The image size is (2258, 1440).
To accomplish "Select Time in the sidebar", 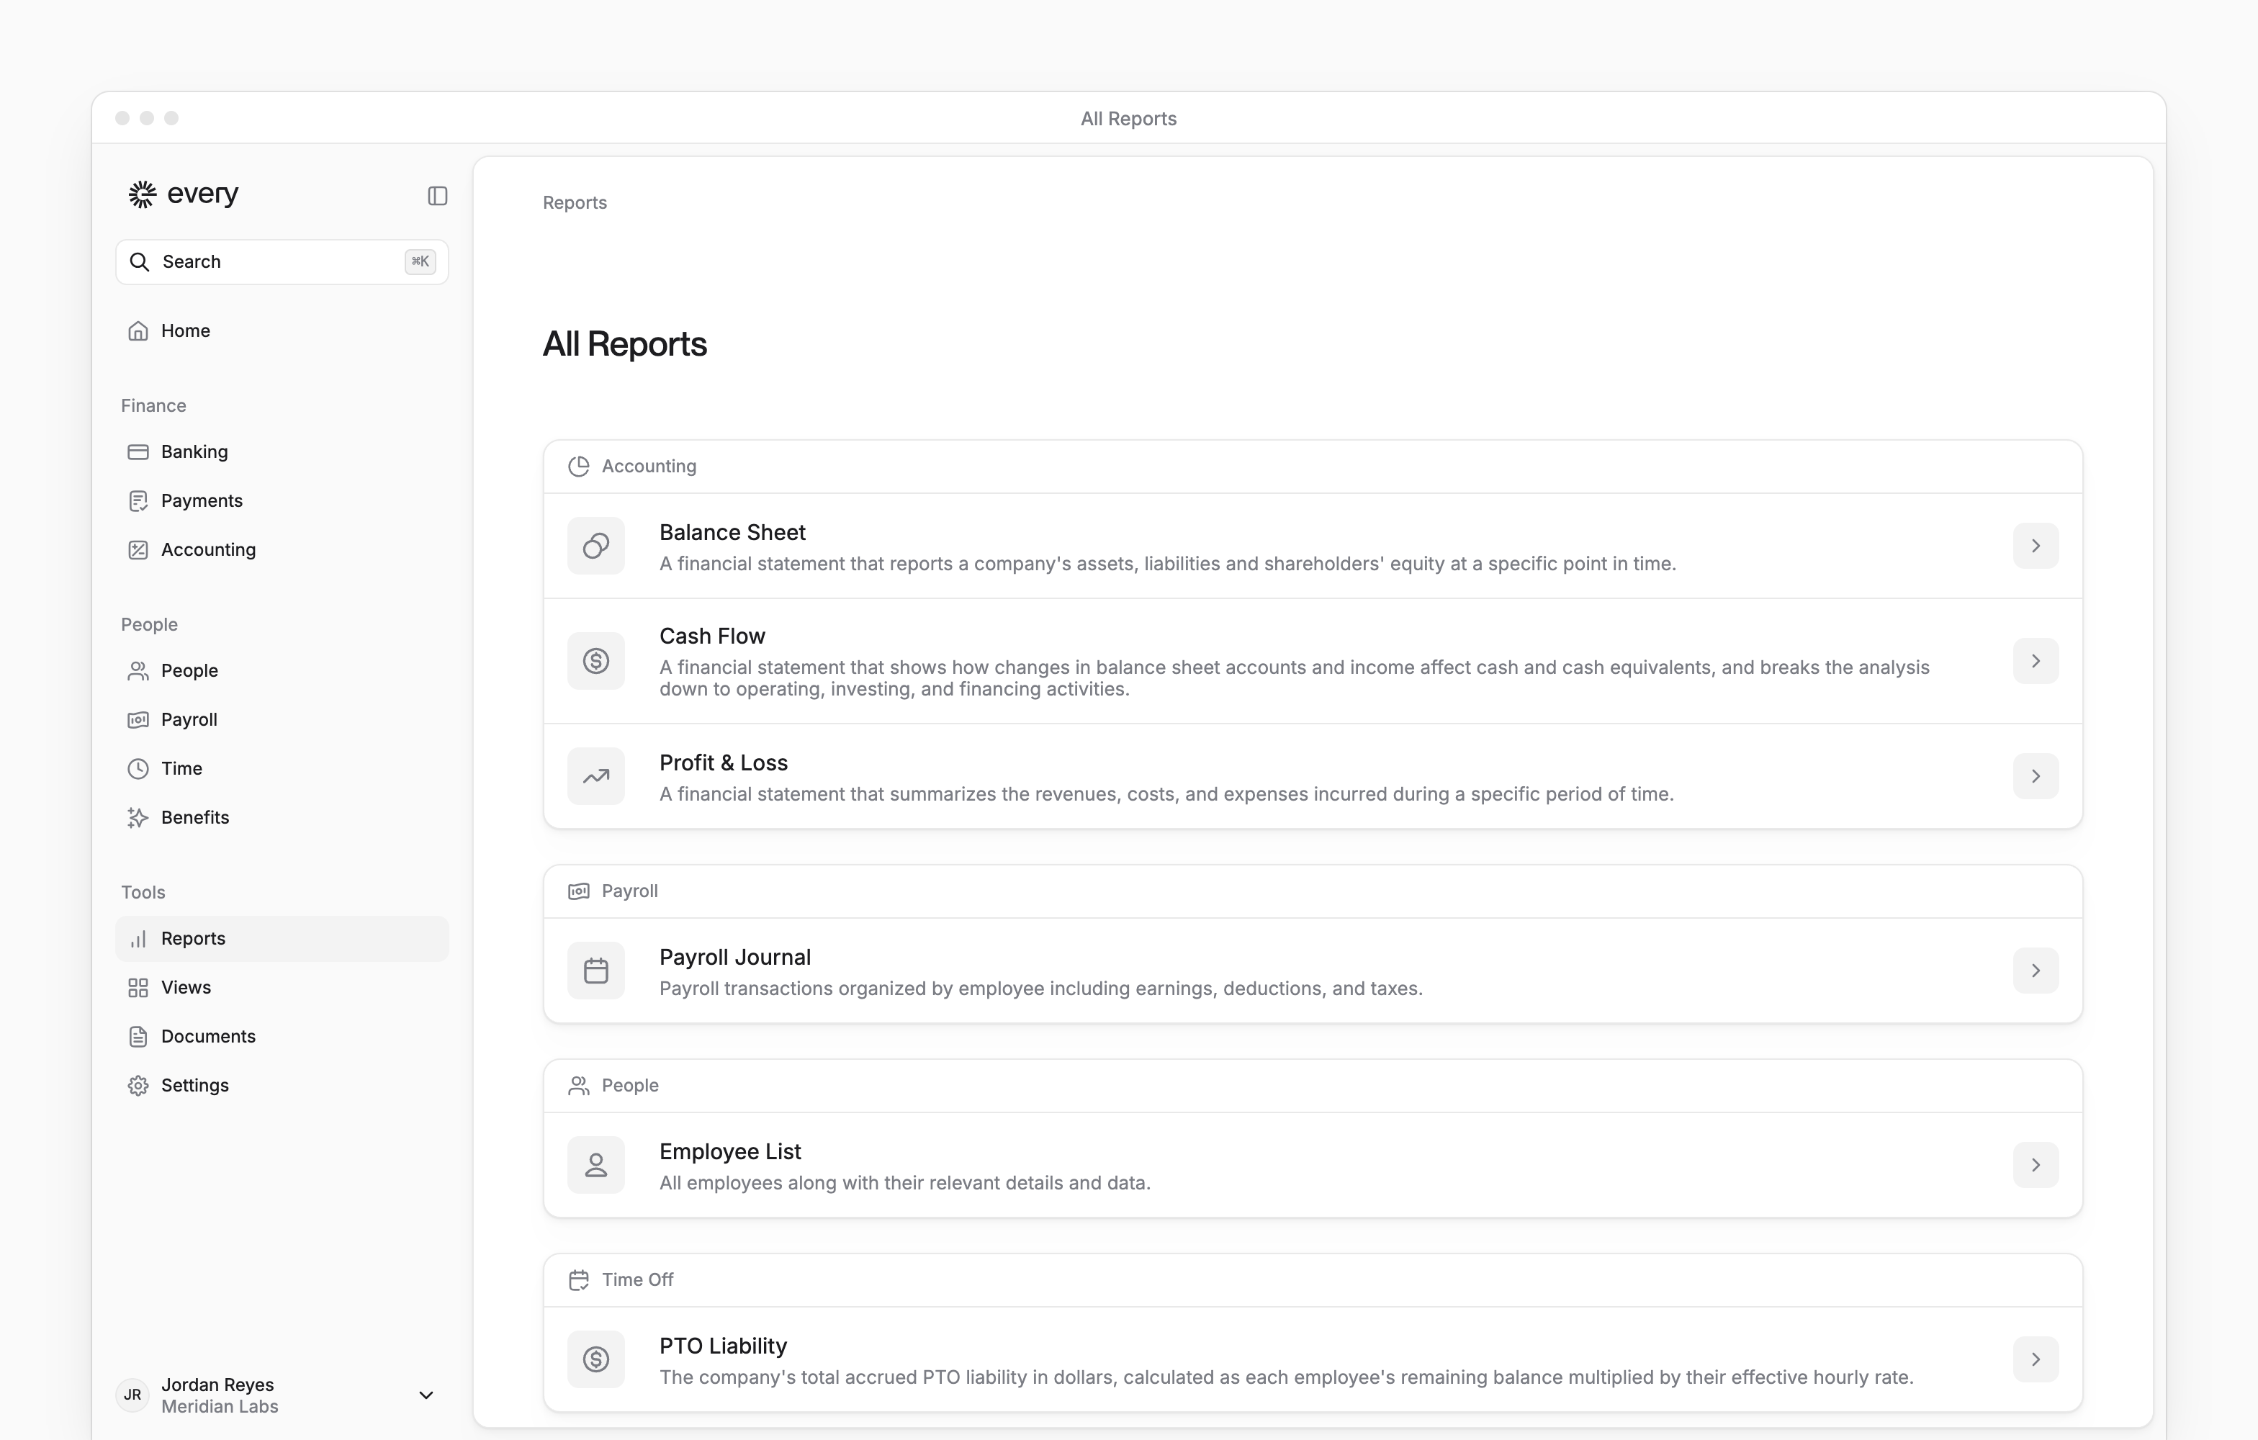I will pyautogui.click(x=282, y=769).
